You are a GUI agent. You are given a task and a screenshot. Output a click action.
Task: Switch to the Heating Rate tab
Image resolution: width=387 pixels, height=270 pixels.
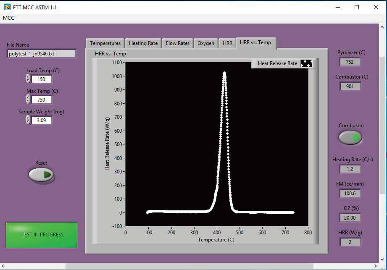click(143, 43)
